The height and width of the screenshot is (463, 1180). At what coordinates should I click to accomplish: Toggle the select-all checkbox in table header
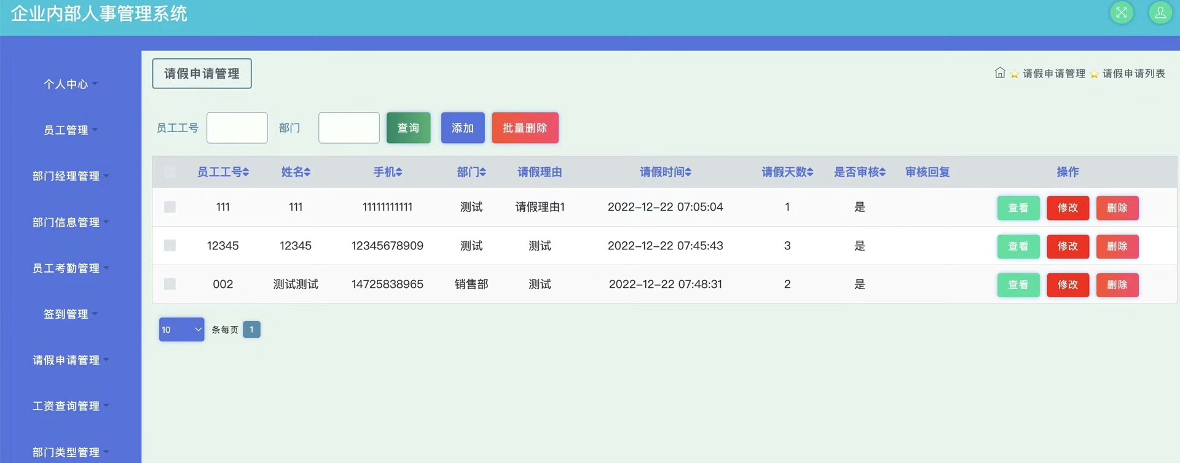pos(170,172)
